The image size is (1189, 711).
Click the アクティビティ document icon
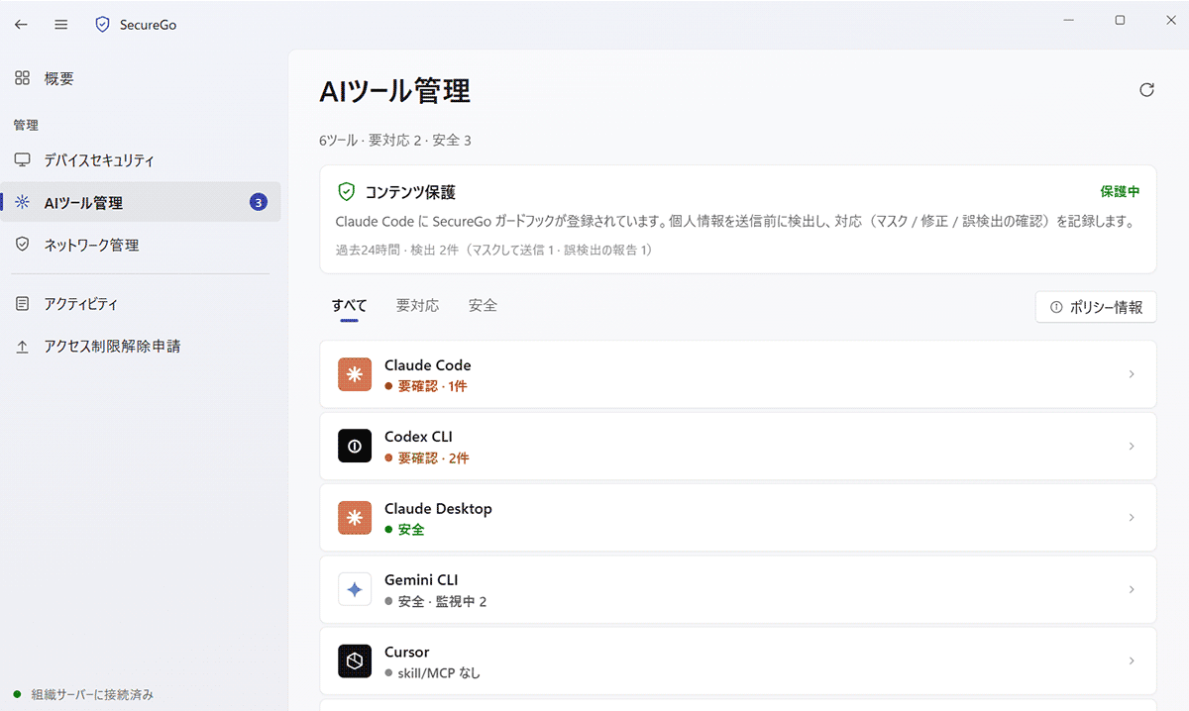(22, 304)
